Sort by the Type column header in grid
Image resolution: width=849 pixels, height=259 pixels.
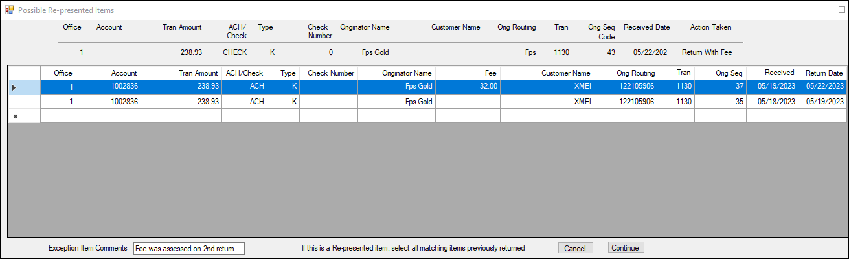coord(283,73)
